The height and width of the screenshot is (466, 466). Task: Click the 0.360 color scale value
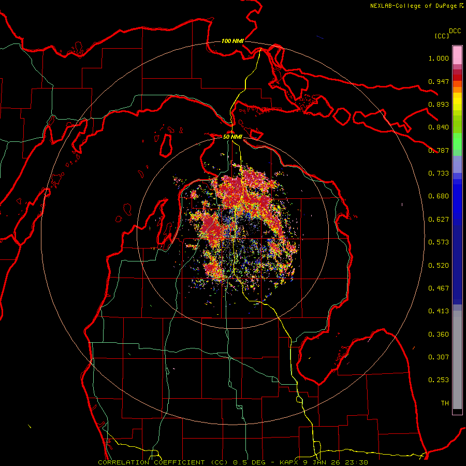[439, 334]
